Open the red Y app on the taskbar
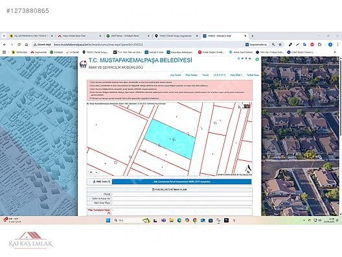This screenshot has width=342, height=257. 234,221
